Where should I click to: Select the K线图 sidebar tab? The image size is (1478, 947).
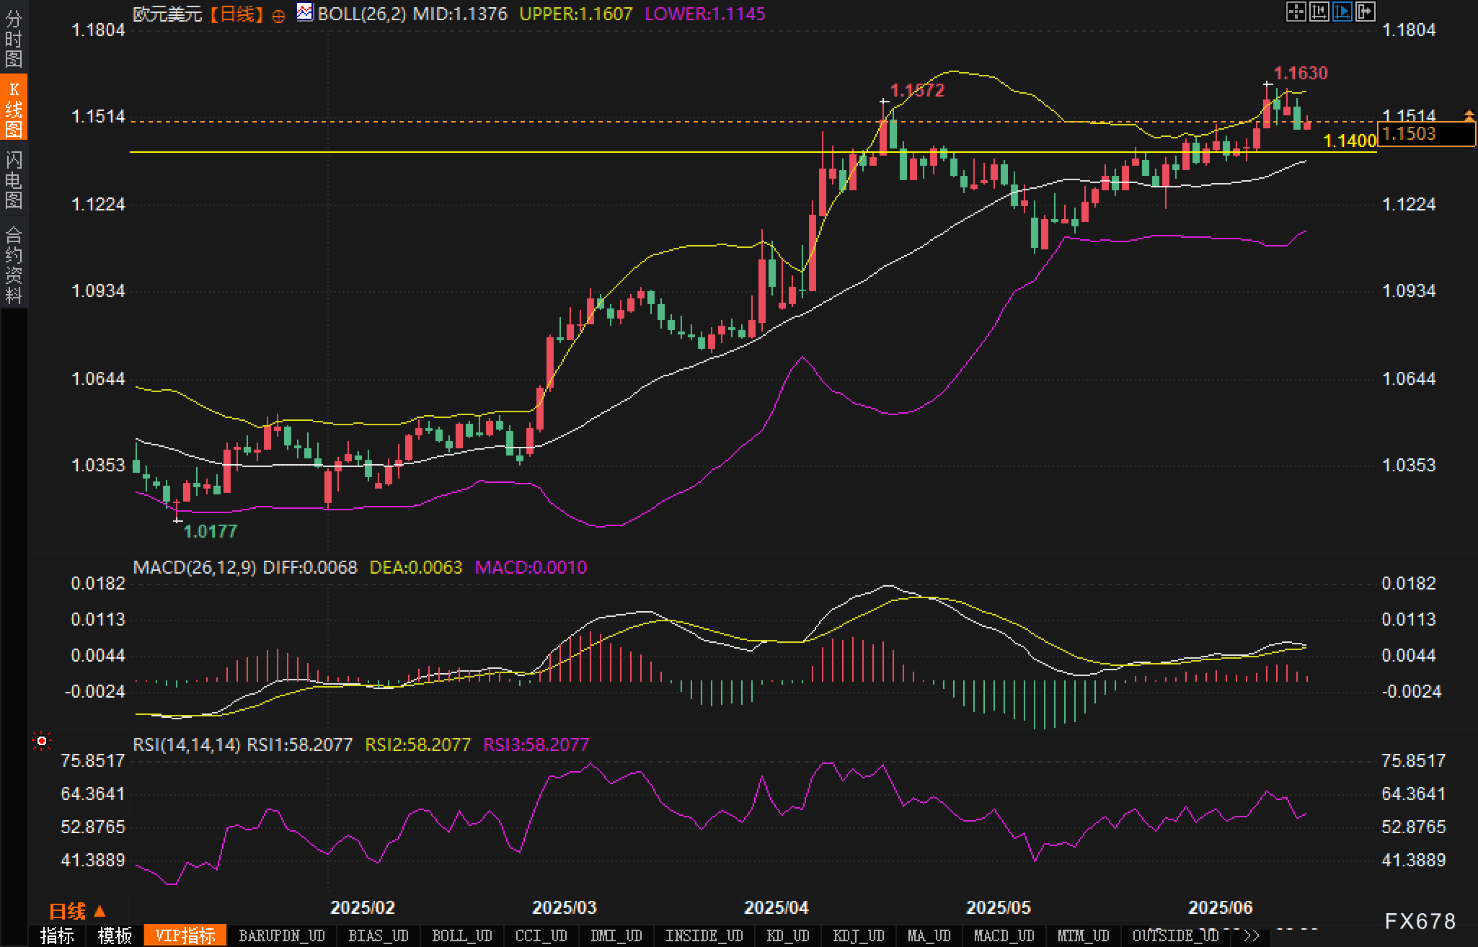click(x=14, y=108)
